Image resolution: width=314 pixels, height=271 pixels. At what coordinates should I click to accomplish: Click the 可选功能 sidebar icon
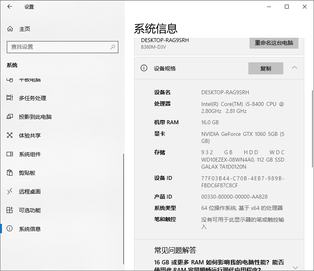(x=10, y=210)
